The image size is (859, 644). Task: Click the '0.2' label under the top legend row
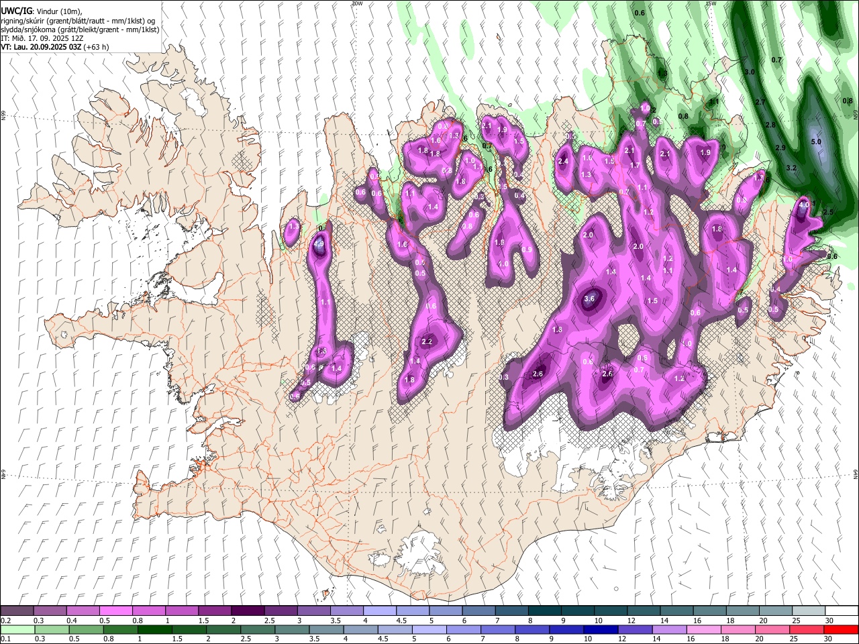(x=5, y=621)
